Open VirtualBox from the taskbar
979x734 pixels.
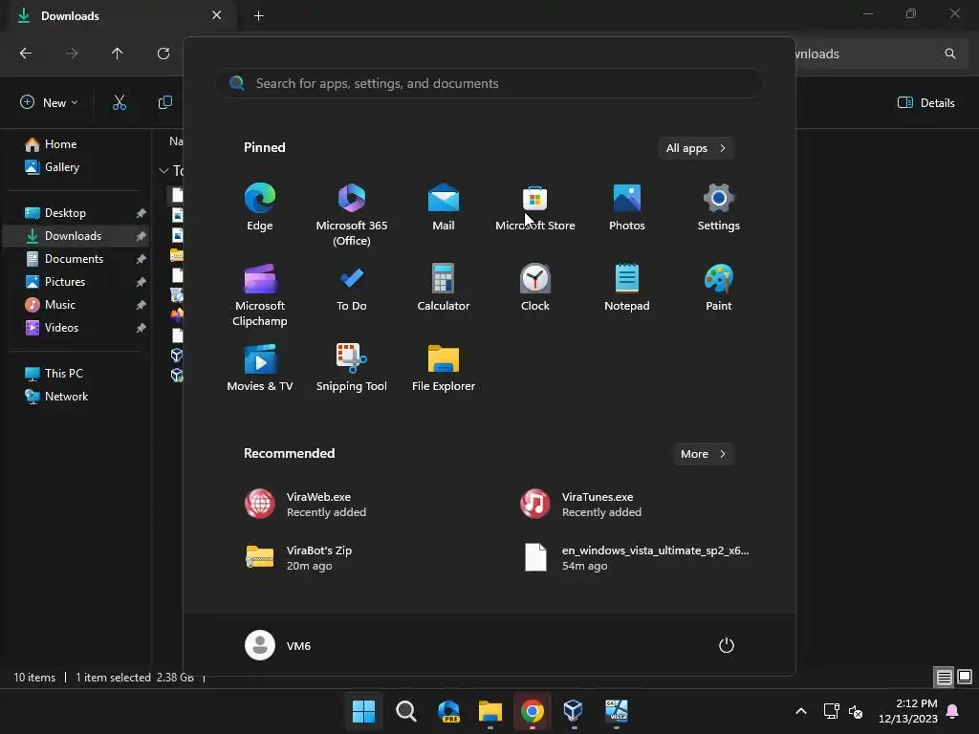[x=574, y=711]
